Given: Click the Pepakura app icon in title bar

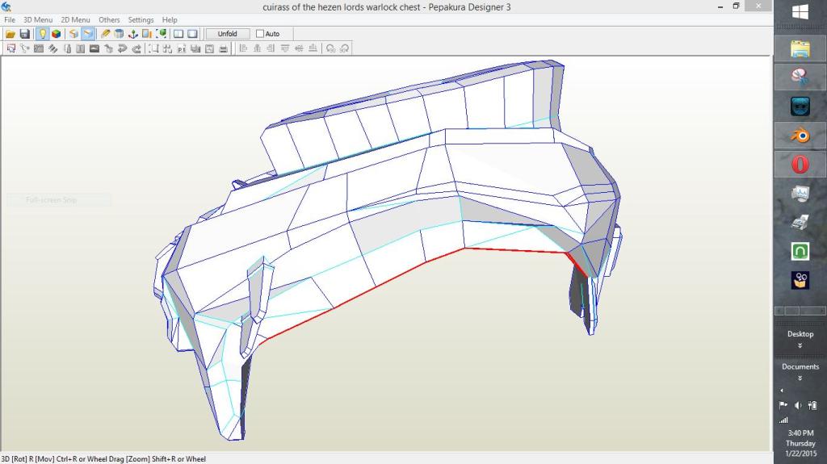Looking at the screenshot, I should tap(6, 6).
